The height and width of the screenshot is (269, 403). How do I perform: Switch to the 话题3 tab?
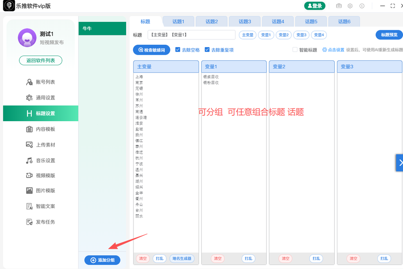point(245,21)
